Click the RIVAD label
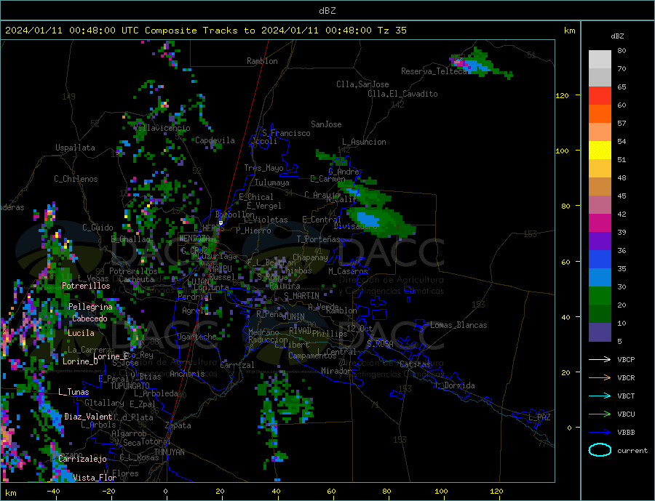 301,331
